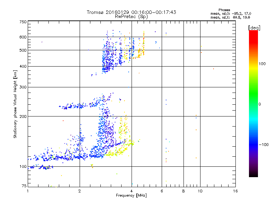277x208 pixels.
Task: Click the '6' frequency axis tick label
Action: click(x=162, y=191)
